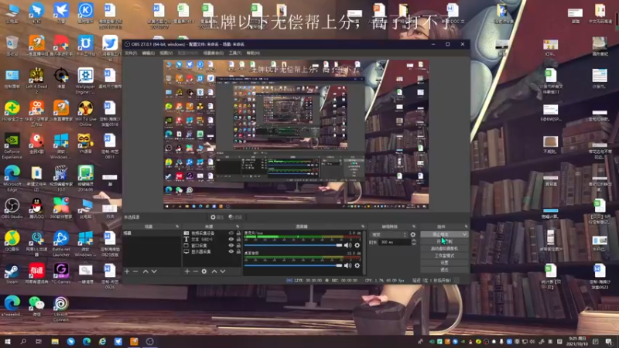Toggle lock on 窗口采集 source
The width and height of the screenshot is (619, 348).
point(238,245)
